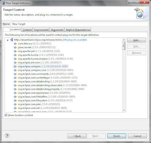Click the org.eclipse.core.expressions plug-in icon

pyautogui.click(x=15, y=93)
